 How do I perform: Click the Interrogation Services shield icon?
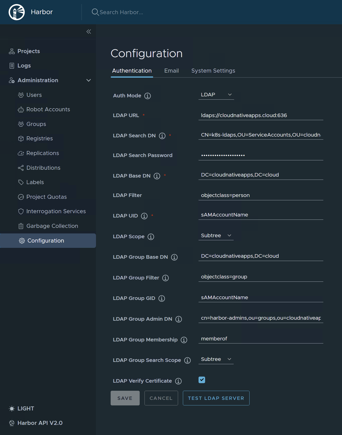click(21, 211)
